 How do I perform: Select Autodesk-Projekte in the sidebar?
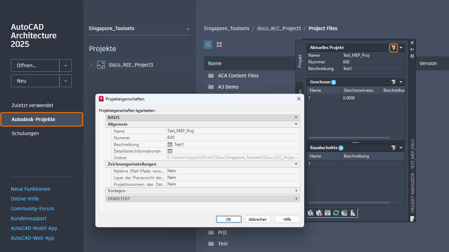click(x=42, y=119)
